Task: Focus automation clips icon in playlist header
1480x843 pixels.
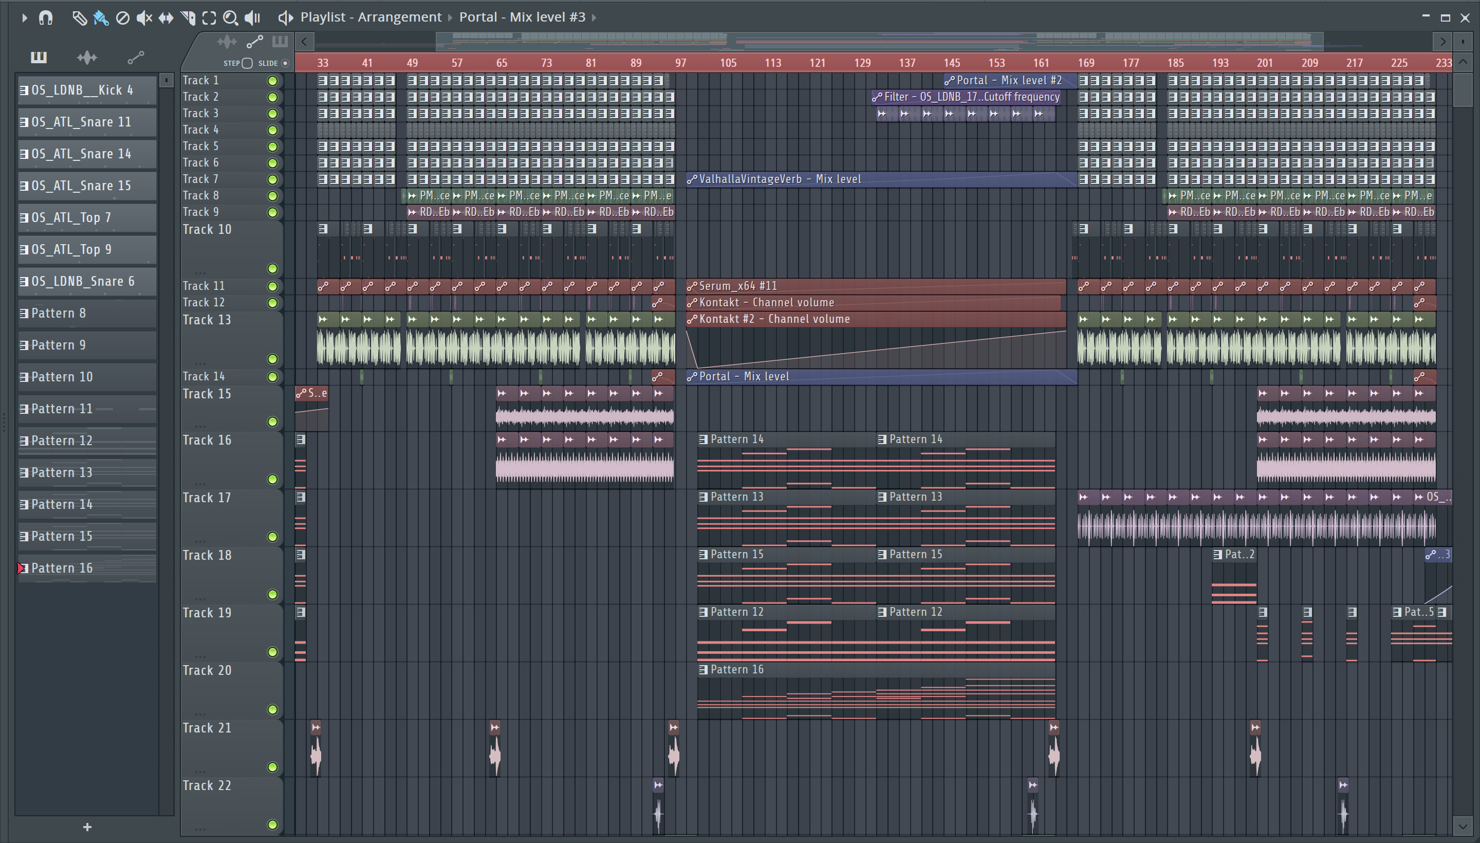Action: tap(255, 41)
